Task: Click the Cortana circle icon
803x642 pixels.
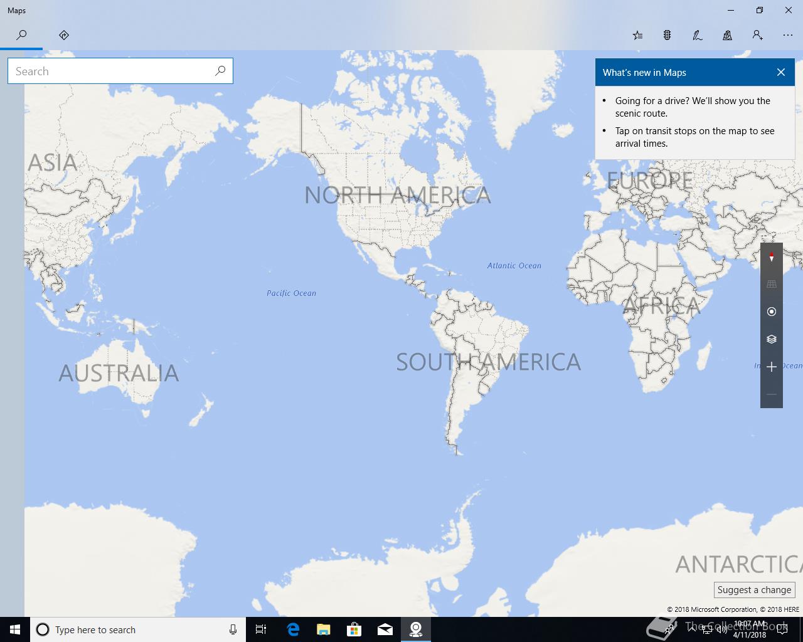Action: click(43, 629)
